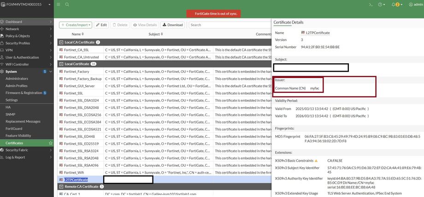Viewport: 424px width, 197px height.
Task: Collapse the Remote CA Certificate group
Action: click(61, 186)
